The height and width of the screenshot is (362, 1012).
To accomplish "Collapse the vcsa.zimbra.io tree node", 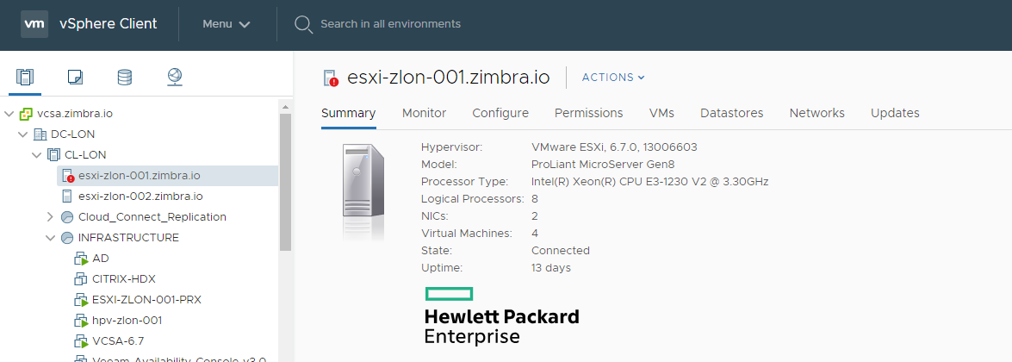I will (x=9, y=114).
